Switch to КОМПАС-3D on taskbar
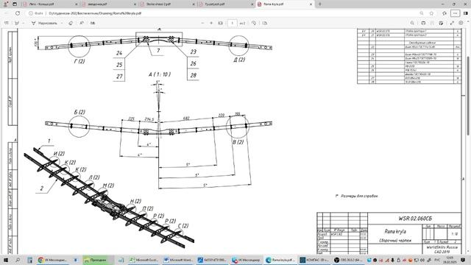 314,260
